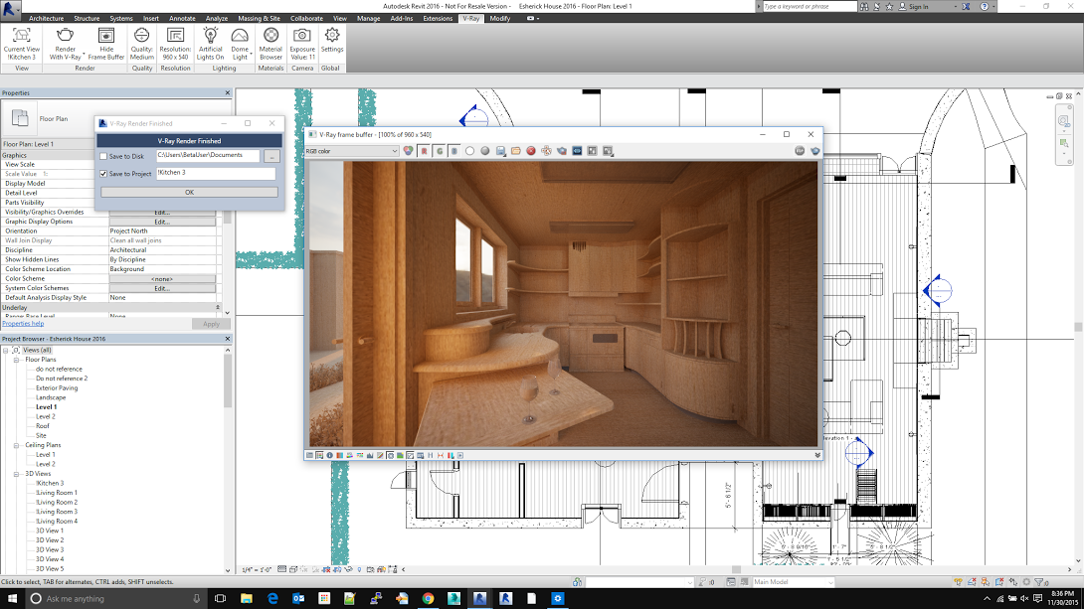
Task: Click the round stop icon left of right-end teapot
Action: pyautogui.click(x=800, y=151)
